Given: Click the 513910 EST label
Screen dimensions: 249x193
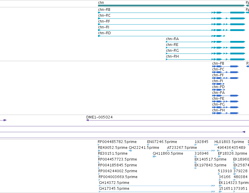Looking at the screenshot, I should [x=225, y=171].
